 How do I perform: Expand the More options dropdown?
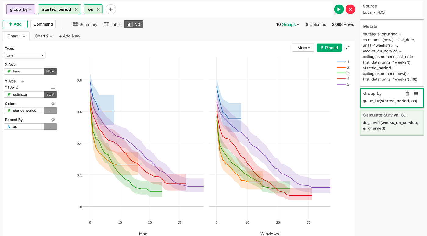pyautogui.click(x=303, y=48)
